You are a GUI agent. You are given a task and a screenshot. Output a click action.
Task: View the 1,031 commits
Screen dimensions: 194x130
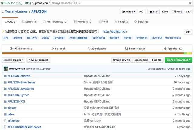(x=21, y=49)
